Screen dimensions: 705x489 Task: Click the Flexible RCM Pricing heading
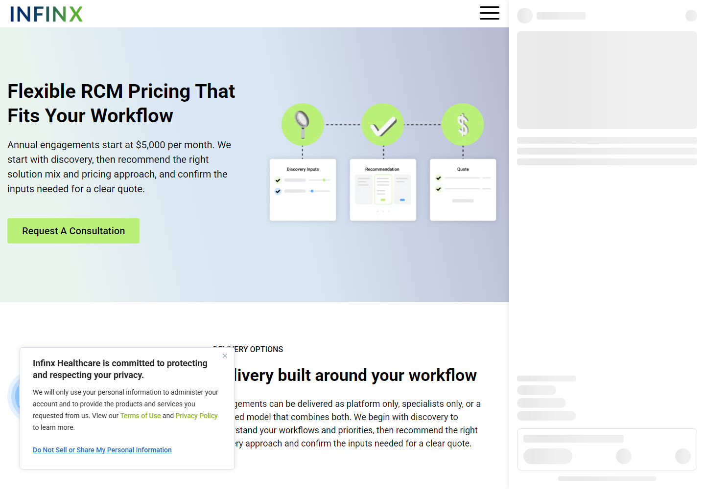[x=121, y=103]
